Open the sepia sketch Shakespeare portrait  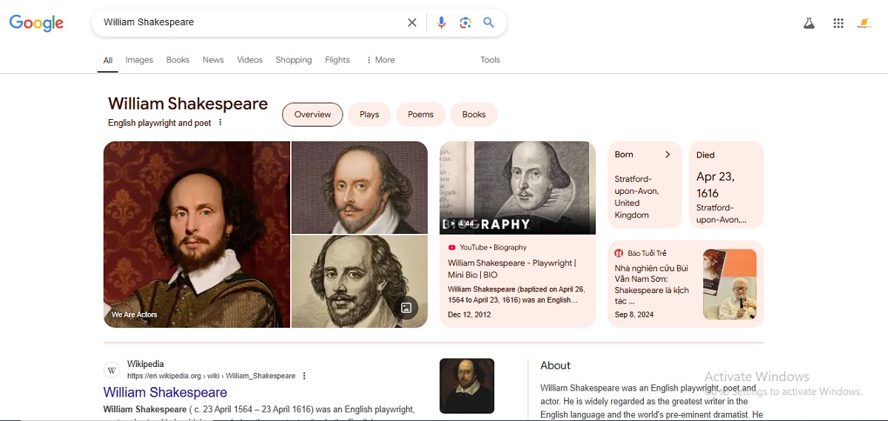pos(360,281)
